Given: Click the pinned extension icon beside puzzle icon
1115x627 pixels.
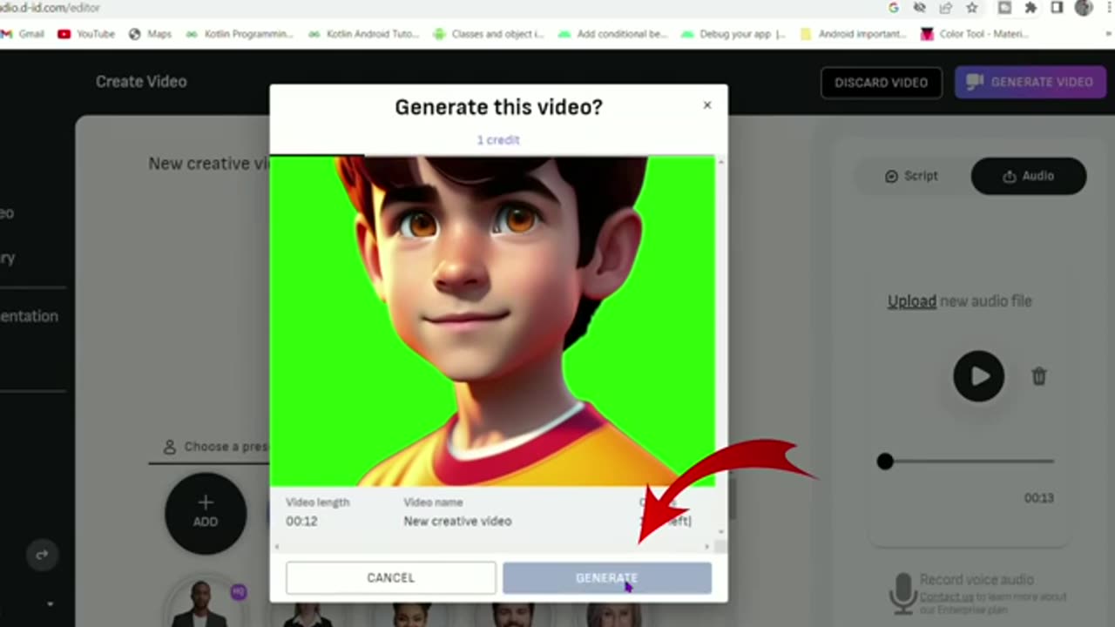Looking at the screenshot, I should pyautogui.click(x=1004, y=8).
